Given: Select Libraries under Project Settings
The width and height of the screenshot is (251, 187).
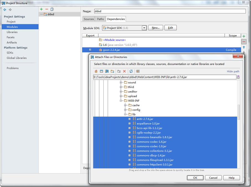Looking at the screenshot, I should pos(12,32).
